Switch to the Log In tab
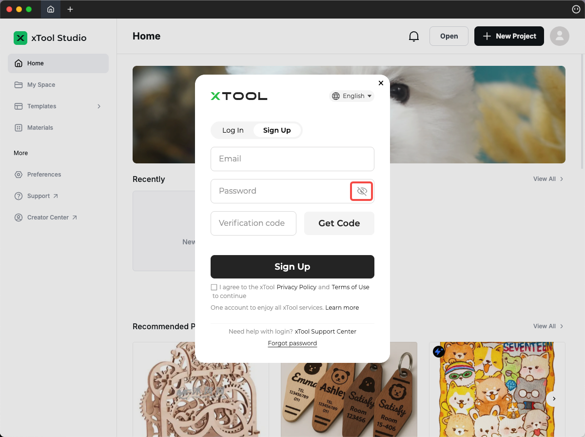 pos(233,130)
